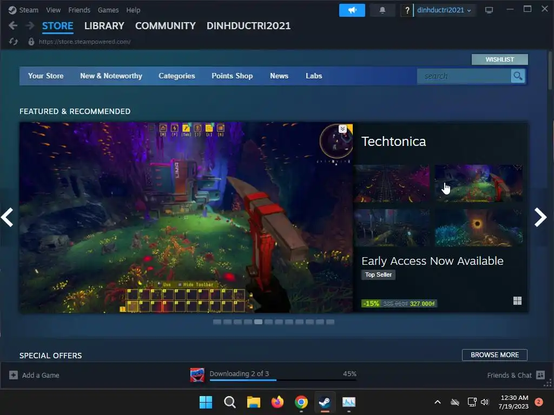Click the BROWSE MORE button
The image size is (554, 415).
tap(494, 355)
